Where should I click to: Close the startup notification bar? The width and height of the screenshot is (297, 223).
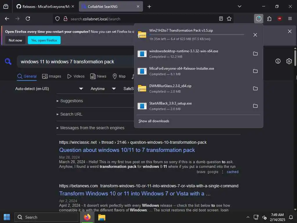(x=290, y=31)
